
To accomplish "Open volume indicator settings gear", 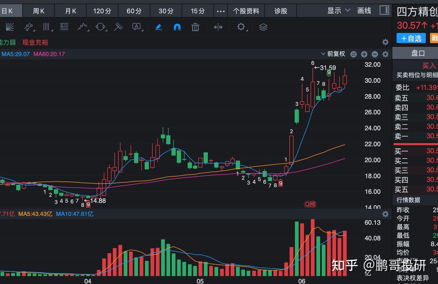I will click(385, 214).
